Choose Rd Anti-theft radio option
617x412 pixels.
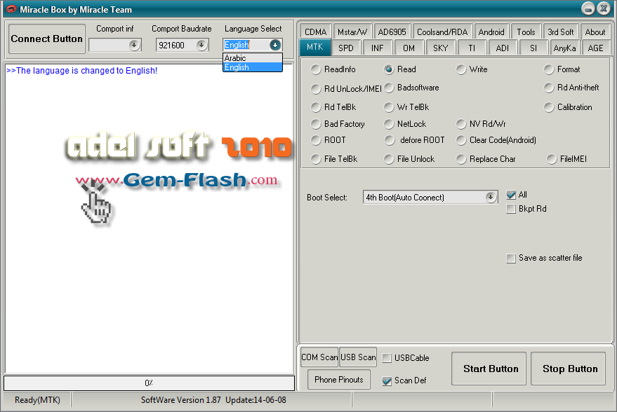(x=549, y=88)
